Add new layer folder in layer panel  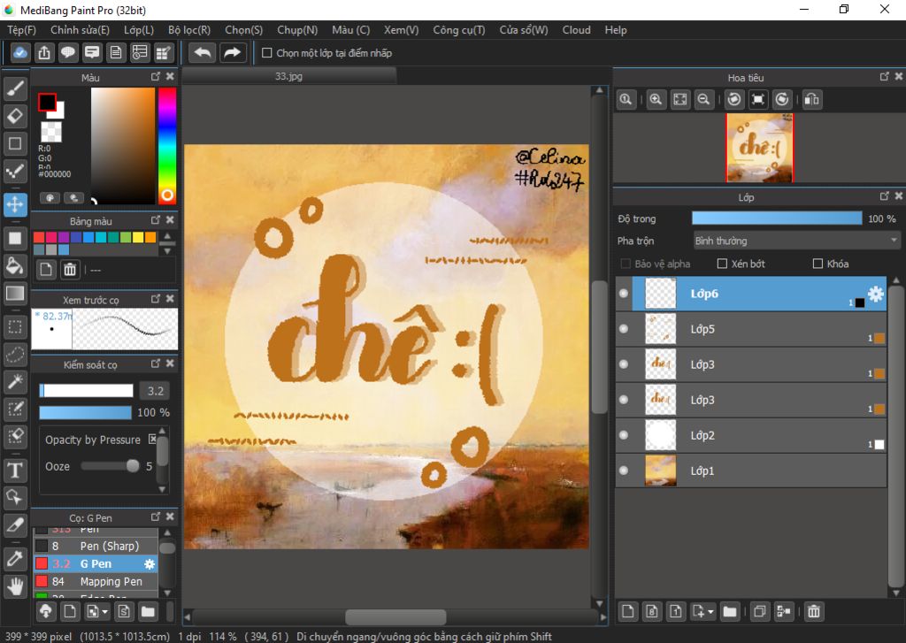click(730, 611)
